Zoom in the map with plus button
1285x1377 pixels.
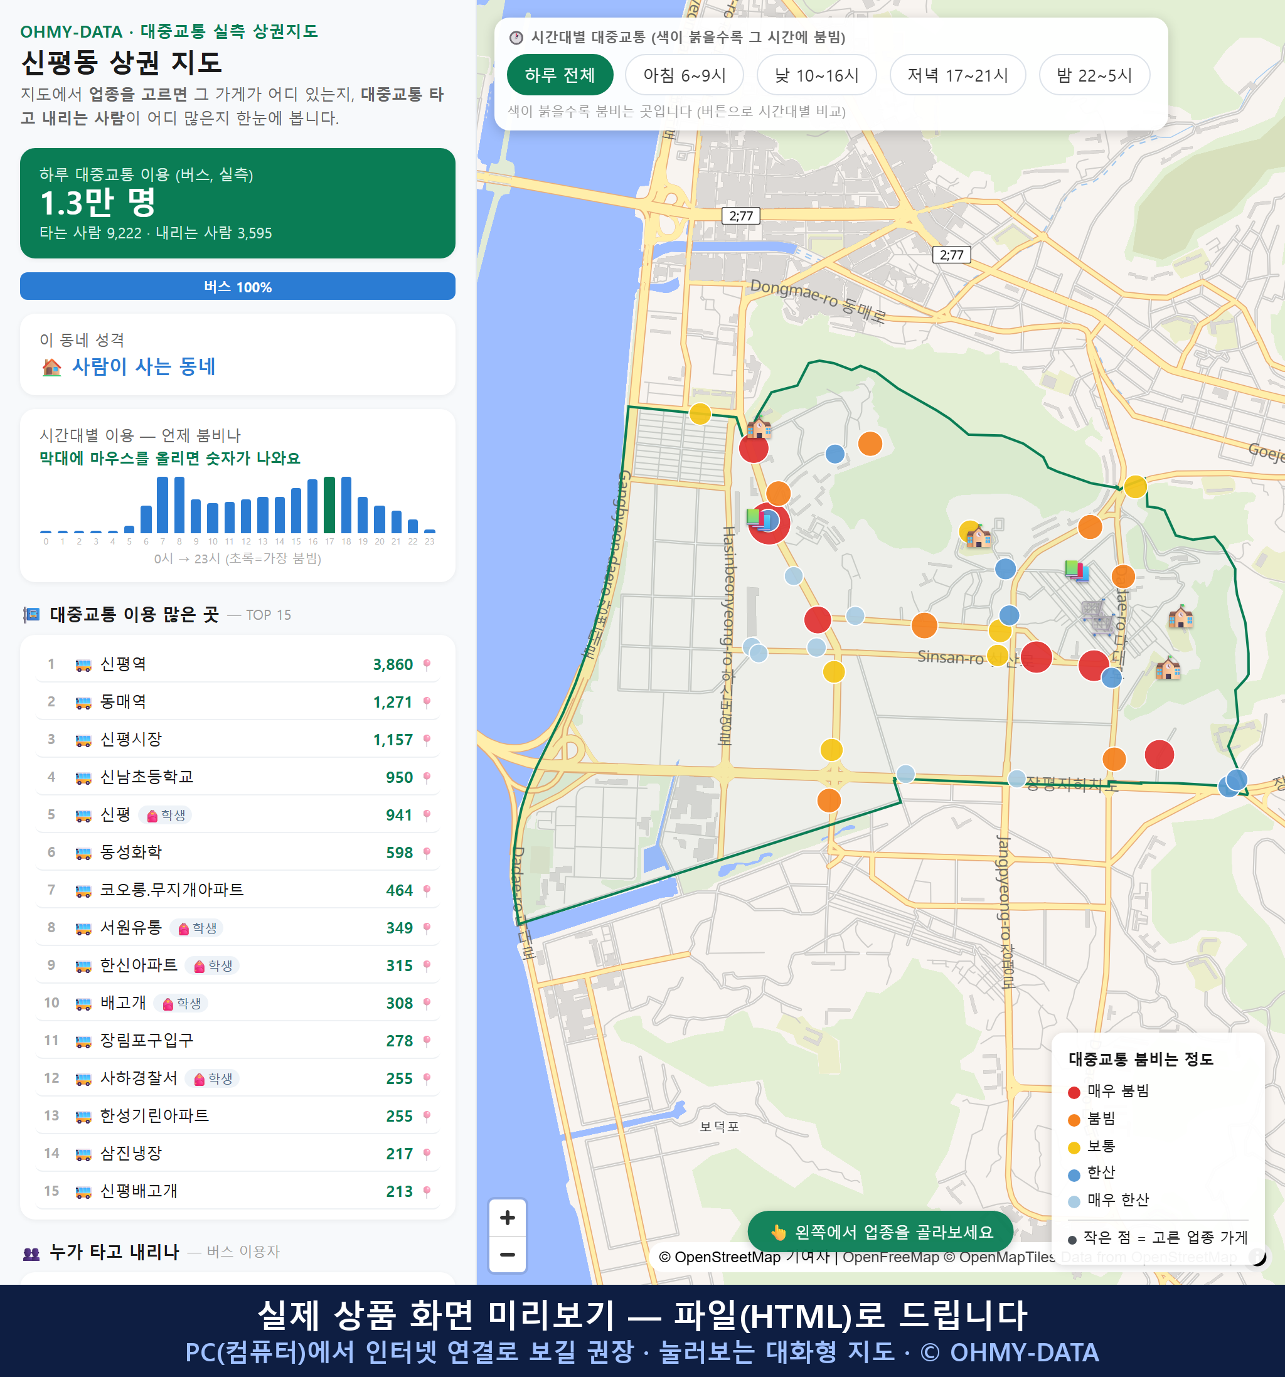click(x=507, y=1217)
